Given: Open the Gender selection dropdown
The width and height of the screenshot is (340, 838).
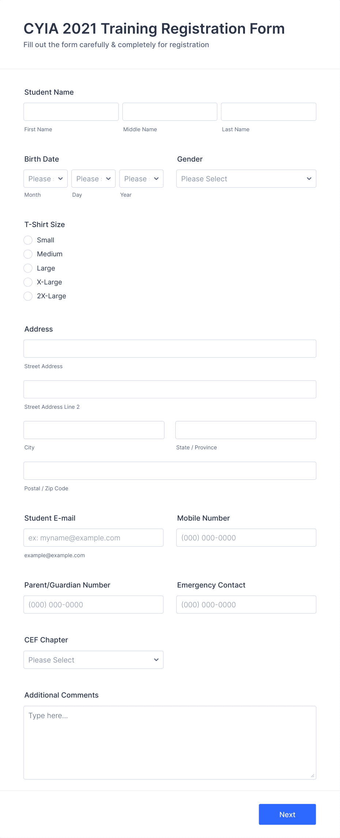Looking at the screenshot, I should click(246, 178).
